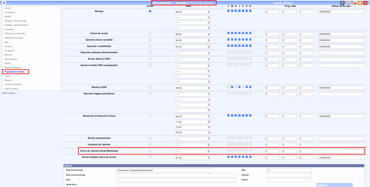Click the red power logout icon
This screenshot has width=370, height=187.
coord(365,3)
